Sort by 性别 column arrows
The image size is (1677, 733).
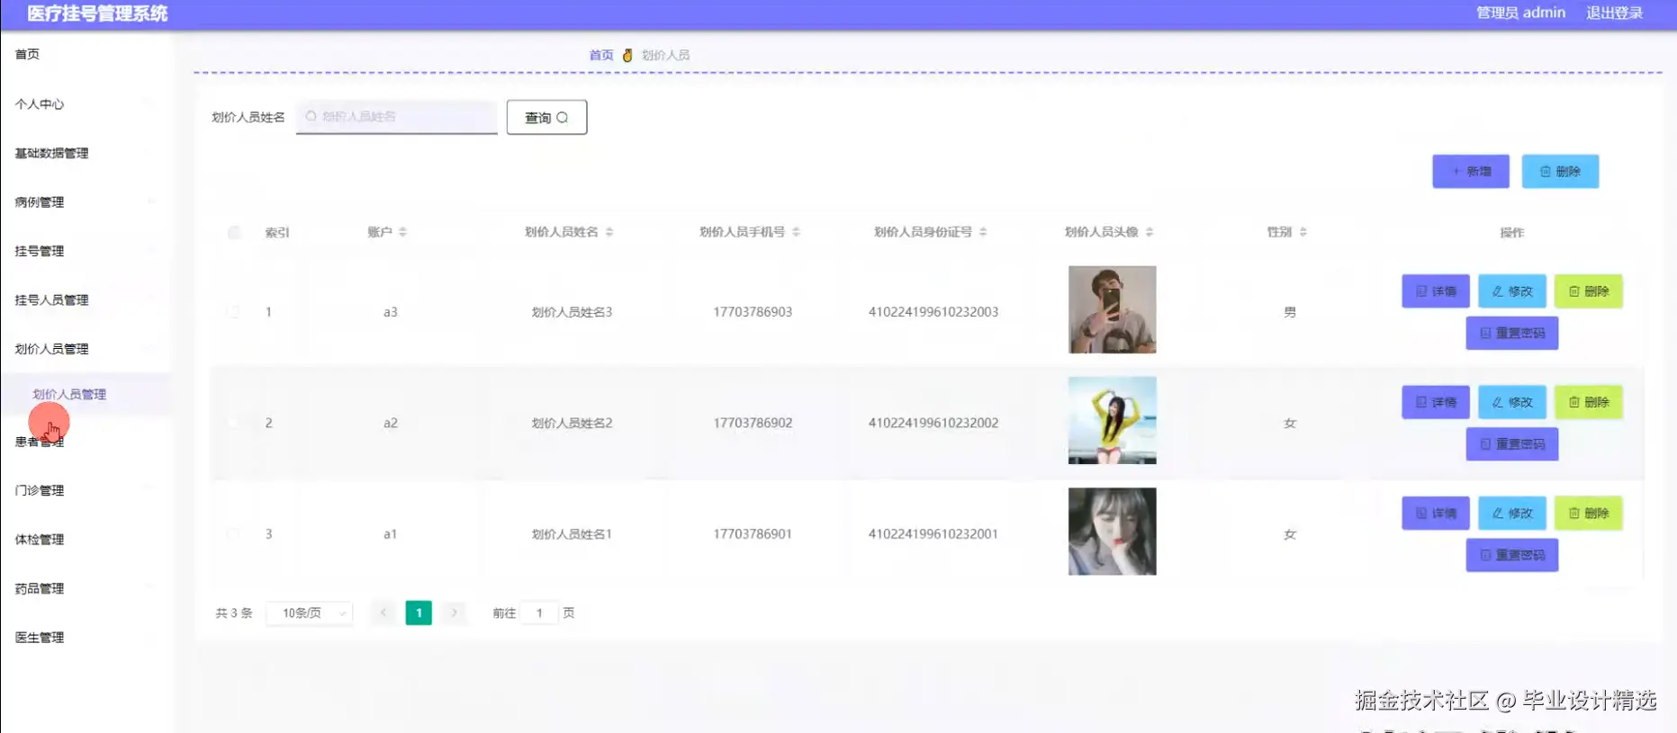coord(1303,232)
